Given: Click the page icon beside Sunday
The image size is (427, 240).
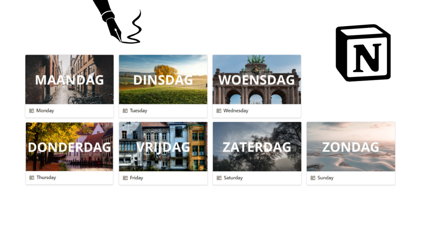Looking at the screenshot, I should pos(313,178).
